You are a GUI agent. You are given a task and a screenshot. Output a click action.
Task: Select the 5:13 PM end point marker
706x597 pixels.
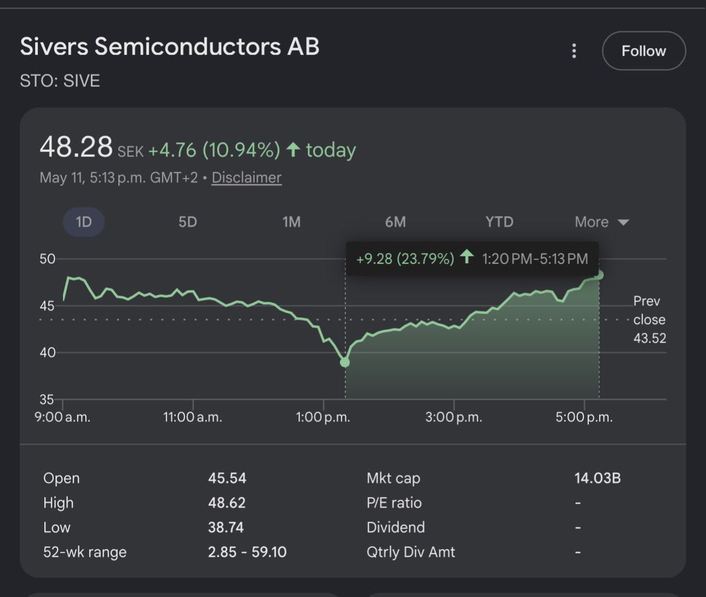click(599, 275)
